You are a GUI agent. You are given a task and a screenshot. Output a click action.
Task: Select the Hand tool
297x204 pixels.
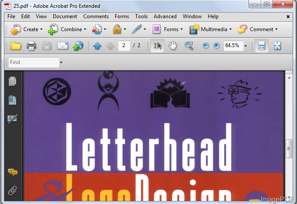pyautogui.click(x=173, y=46)
